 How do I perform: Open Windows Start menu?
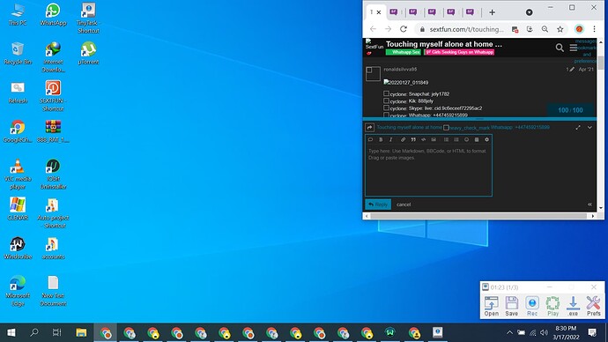coord(11,332)
